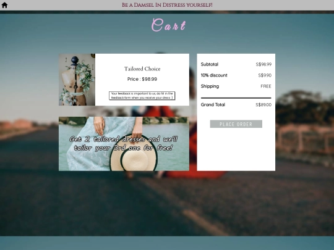
Task: Go to the home page icon
Action: 4,5
